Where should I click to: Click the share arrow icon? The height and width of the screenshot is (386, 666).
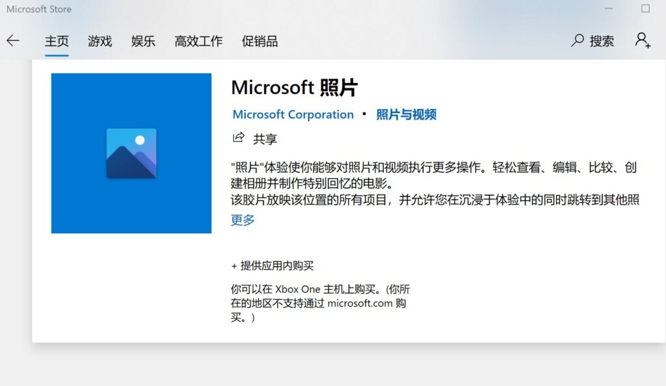239,137
